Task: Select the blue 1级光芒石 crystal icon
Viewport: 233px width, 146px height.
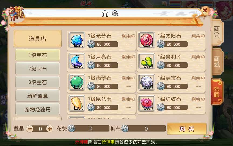Action: pos(77,40)
